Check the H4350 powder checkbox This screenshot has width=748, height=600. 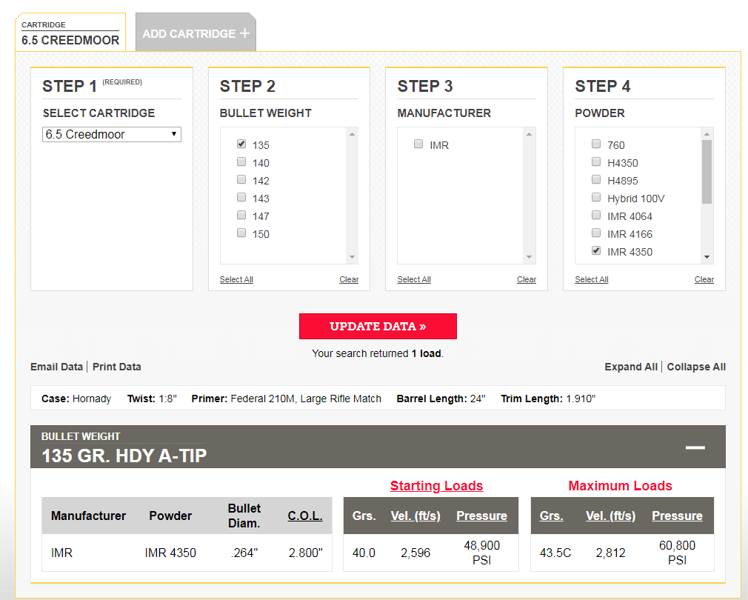(x=596, y=161)
